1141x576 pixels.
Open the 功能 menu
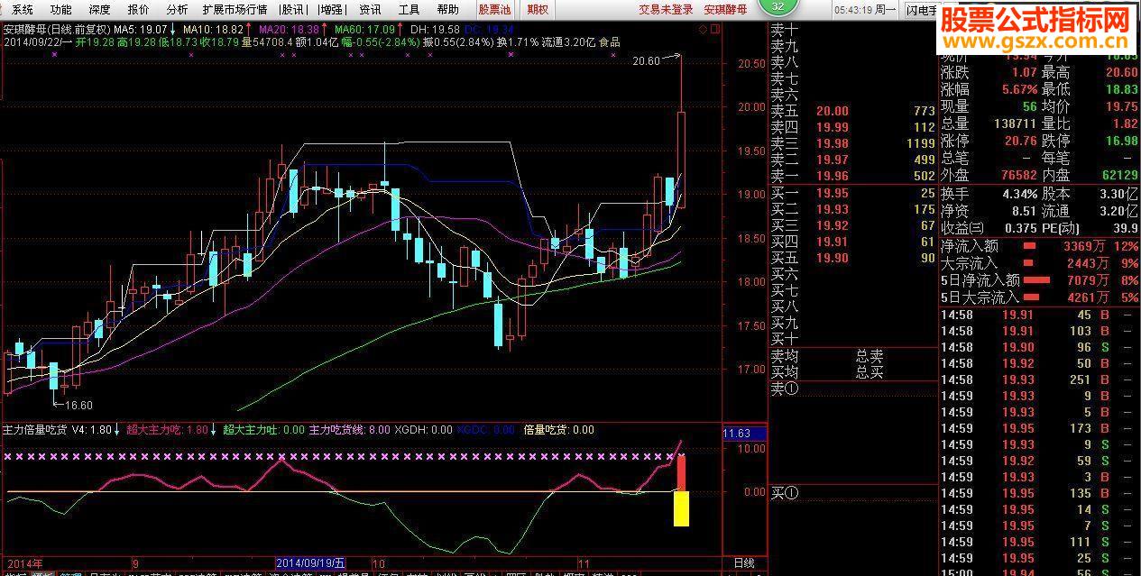pos(60,9)
